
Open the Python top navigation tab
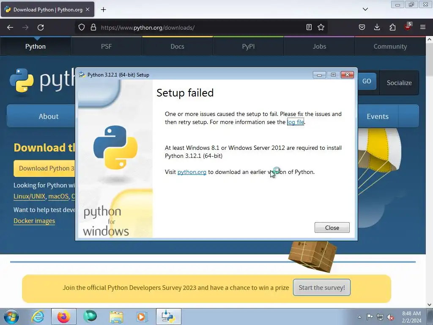36,47
